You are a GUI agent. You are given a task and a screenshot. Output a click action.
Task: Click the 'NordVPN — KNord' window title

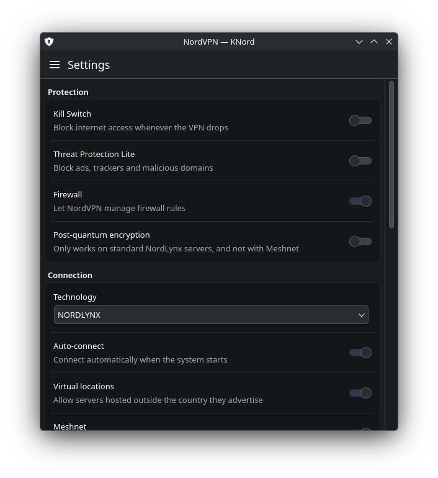pos(219,42)
